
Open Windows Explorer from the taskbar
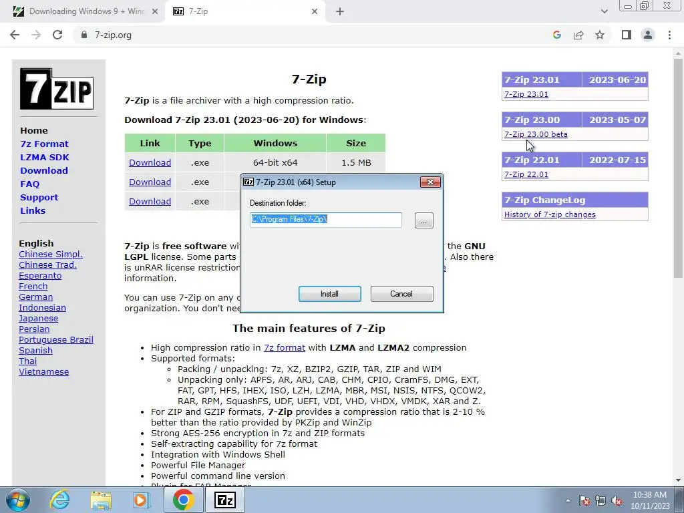[101, 500]
